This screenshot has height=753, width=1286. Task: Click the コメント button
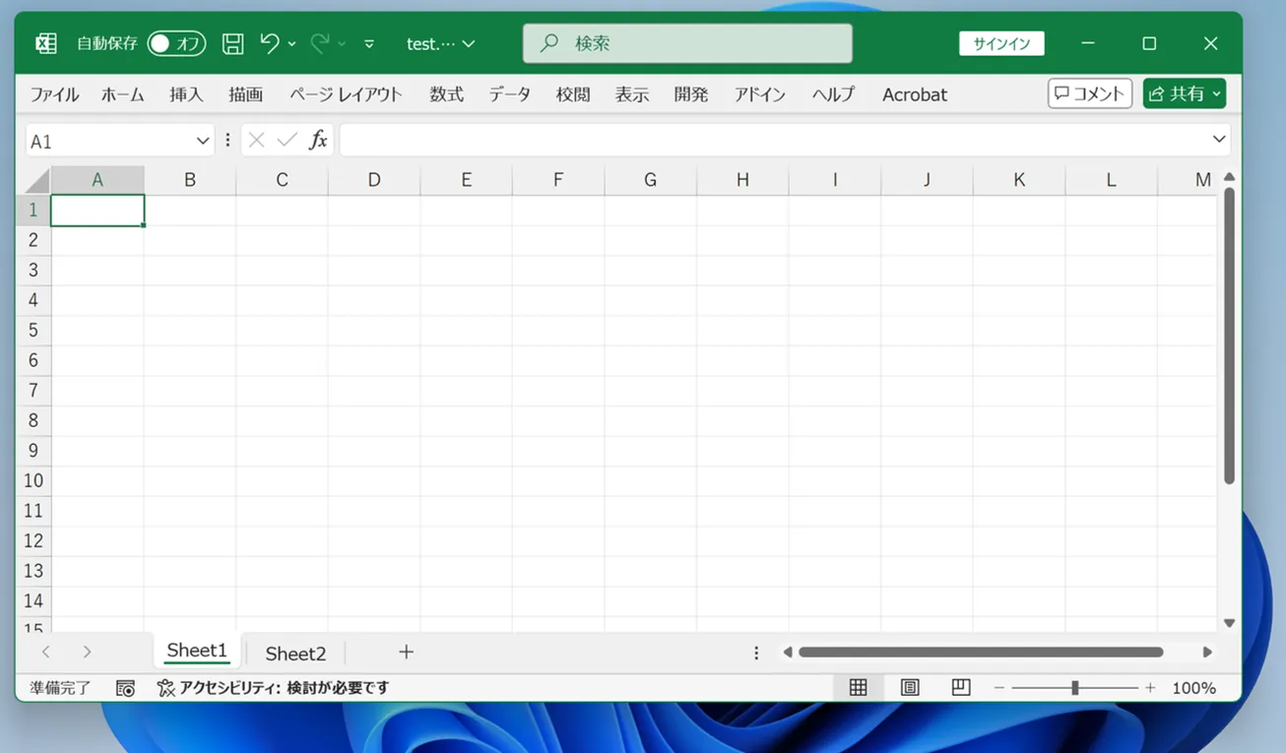coord(1089,94)
